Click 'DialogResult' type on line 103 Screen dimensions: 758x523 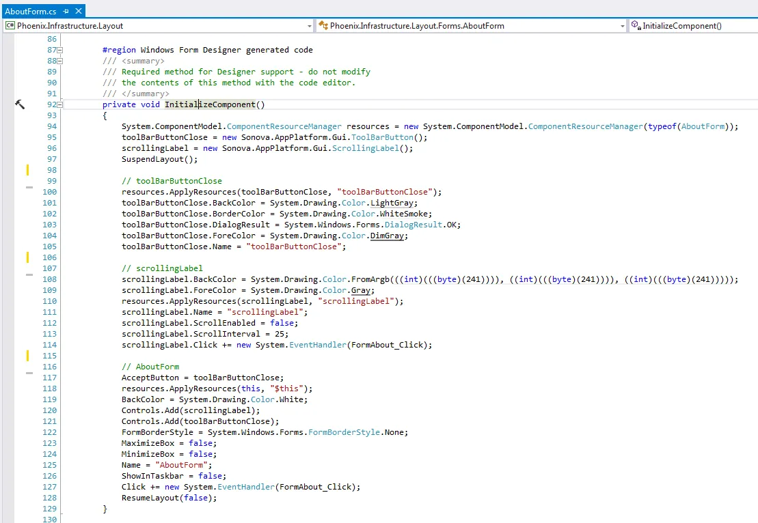(x=414, y=225)
